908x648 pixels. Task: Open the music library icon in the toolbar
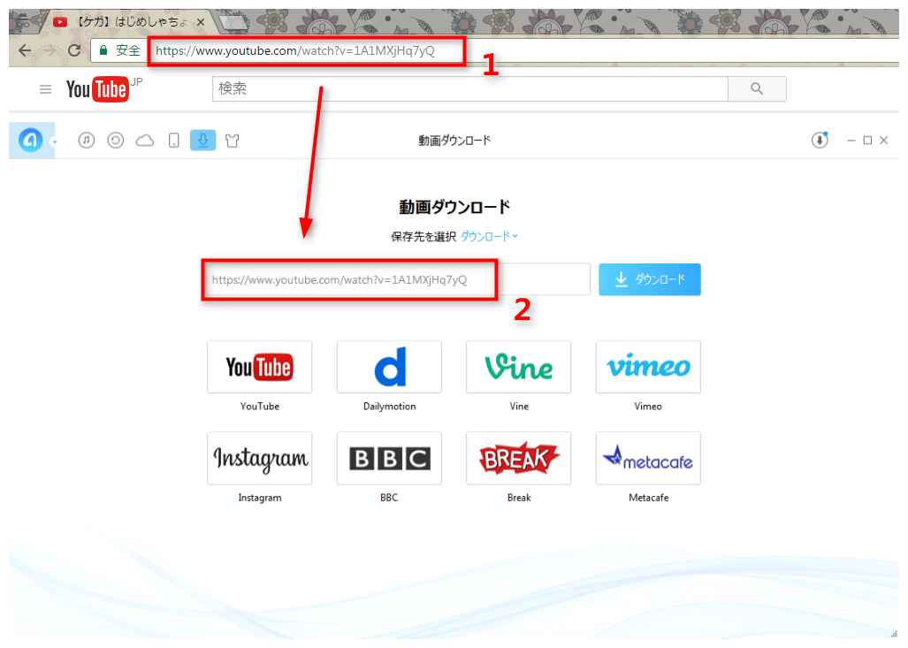[x=87, y=141]
